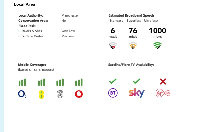Click the red cross above Virgin Media

click(x=163, y=82)
